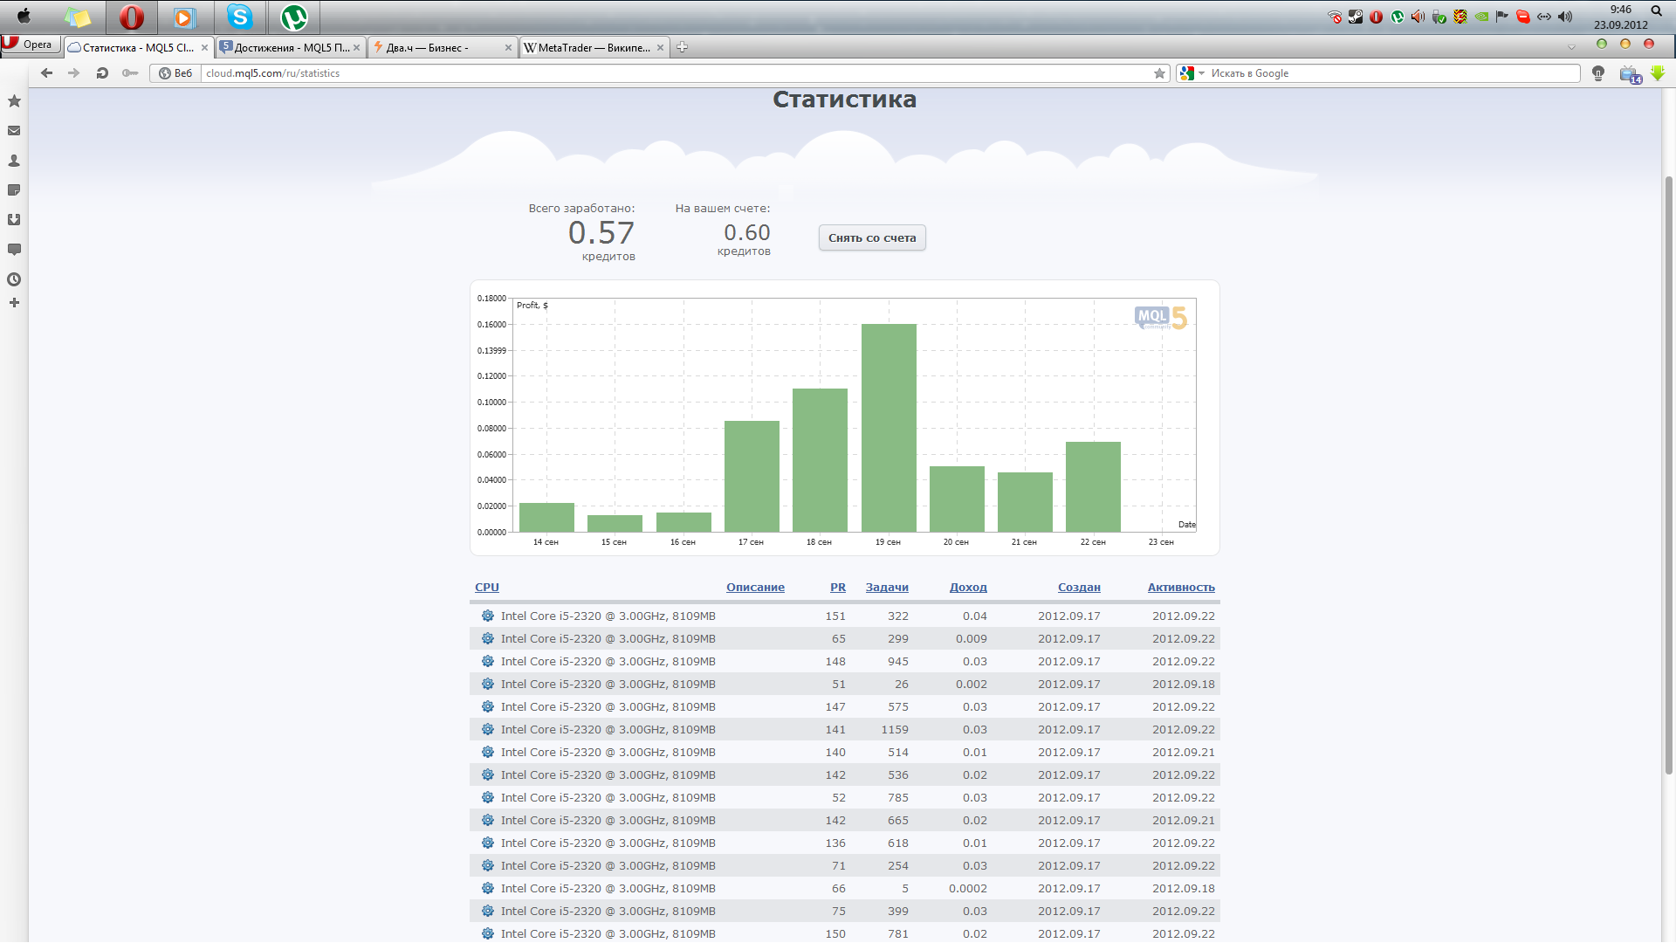Open the Downloads panel in sidebar
This screenshot has width=1676, height=943.
(14, 220)
